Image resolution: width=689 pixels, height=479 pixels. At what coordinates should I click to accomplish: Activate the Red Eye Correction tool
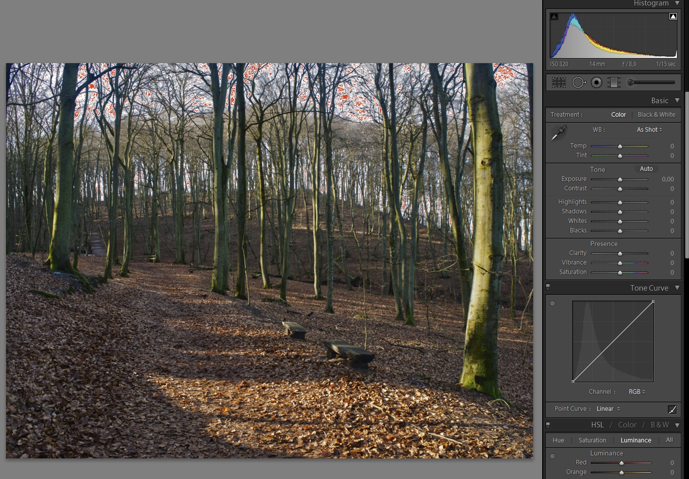tap(596, 82)
